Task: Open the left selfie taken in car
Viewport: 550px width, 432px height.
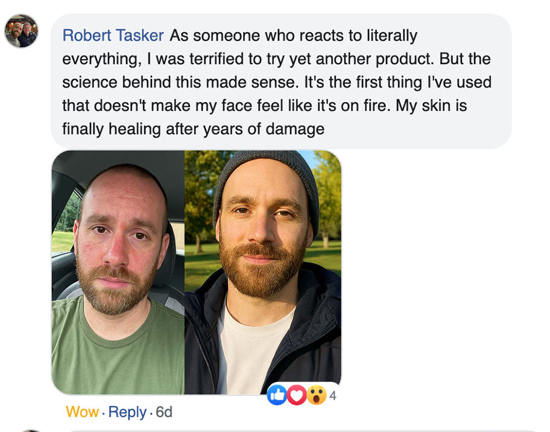Action: click(118, 272)
